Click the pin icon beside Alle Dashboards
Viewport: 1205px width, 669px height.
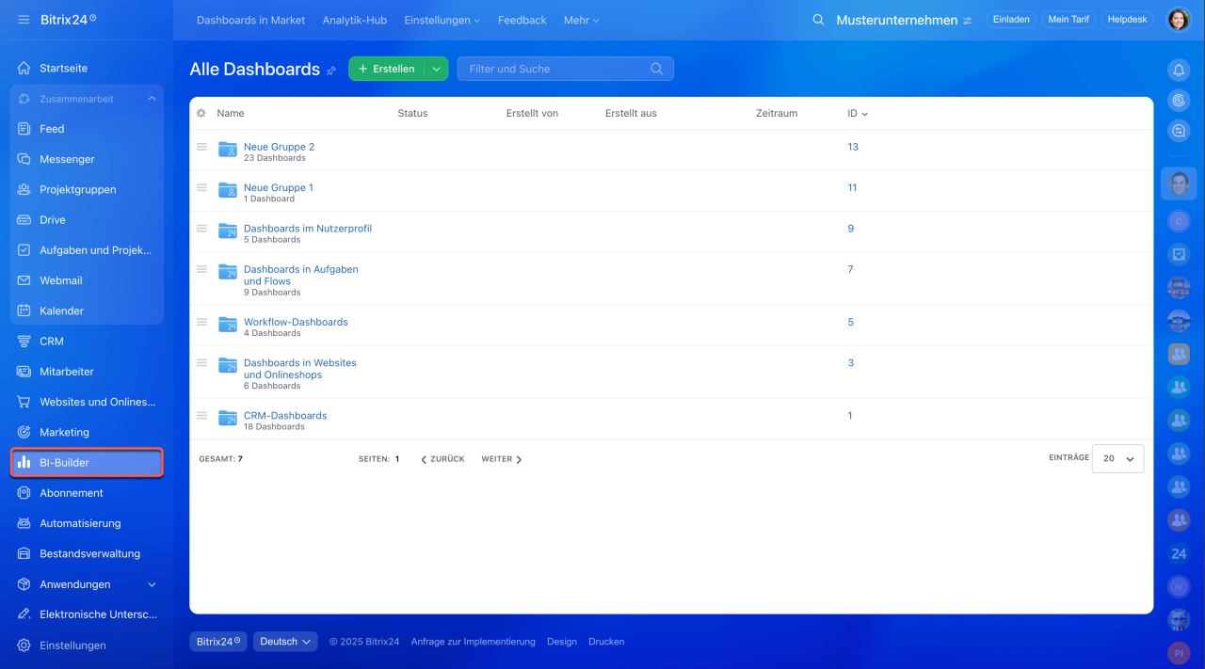[331, 71]
